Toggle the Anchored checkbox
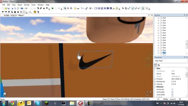 pos(172,90)
